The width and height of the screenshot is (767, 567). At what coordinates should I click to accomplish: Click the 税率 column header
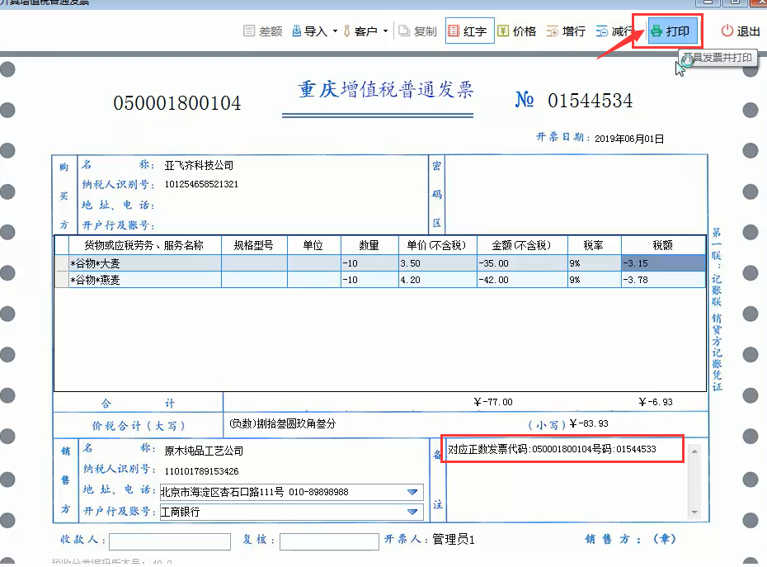coord(595,245)
